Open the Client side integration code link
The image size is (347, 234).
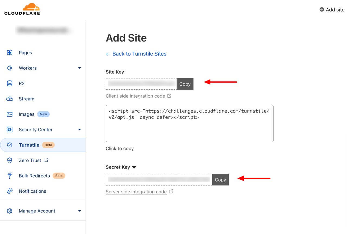(x=135, y=96)
